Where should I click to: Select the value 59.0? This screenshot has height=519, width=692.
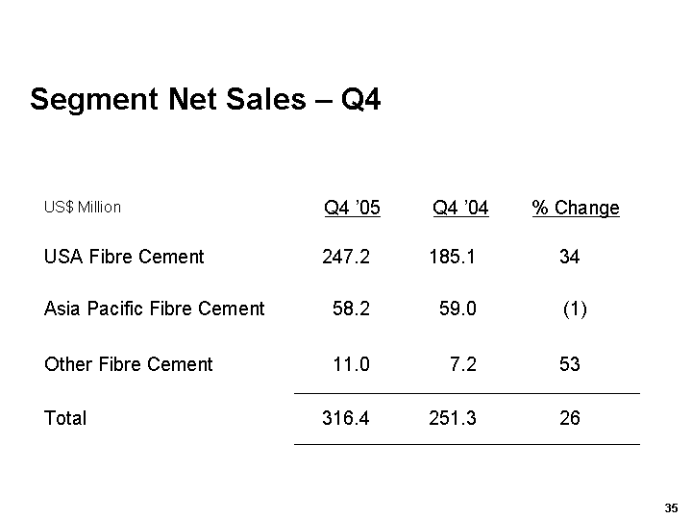pyautogui.click(x=457, y=309)
